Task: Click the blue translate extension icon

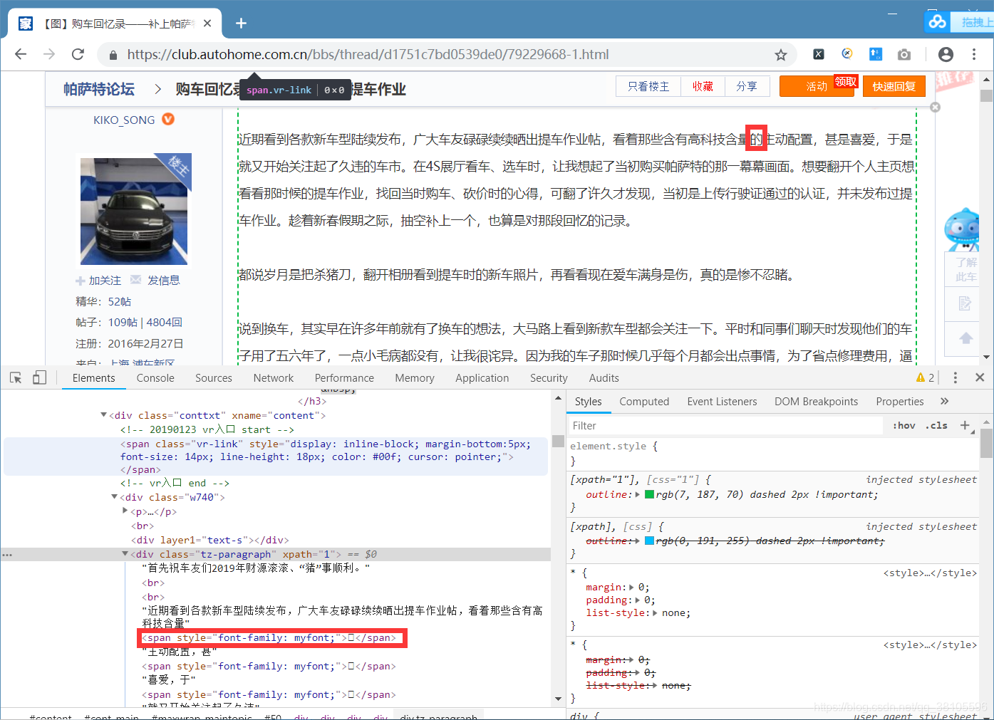Action: (x=876, y=54)
